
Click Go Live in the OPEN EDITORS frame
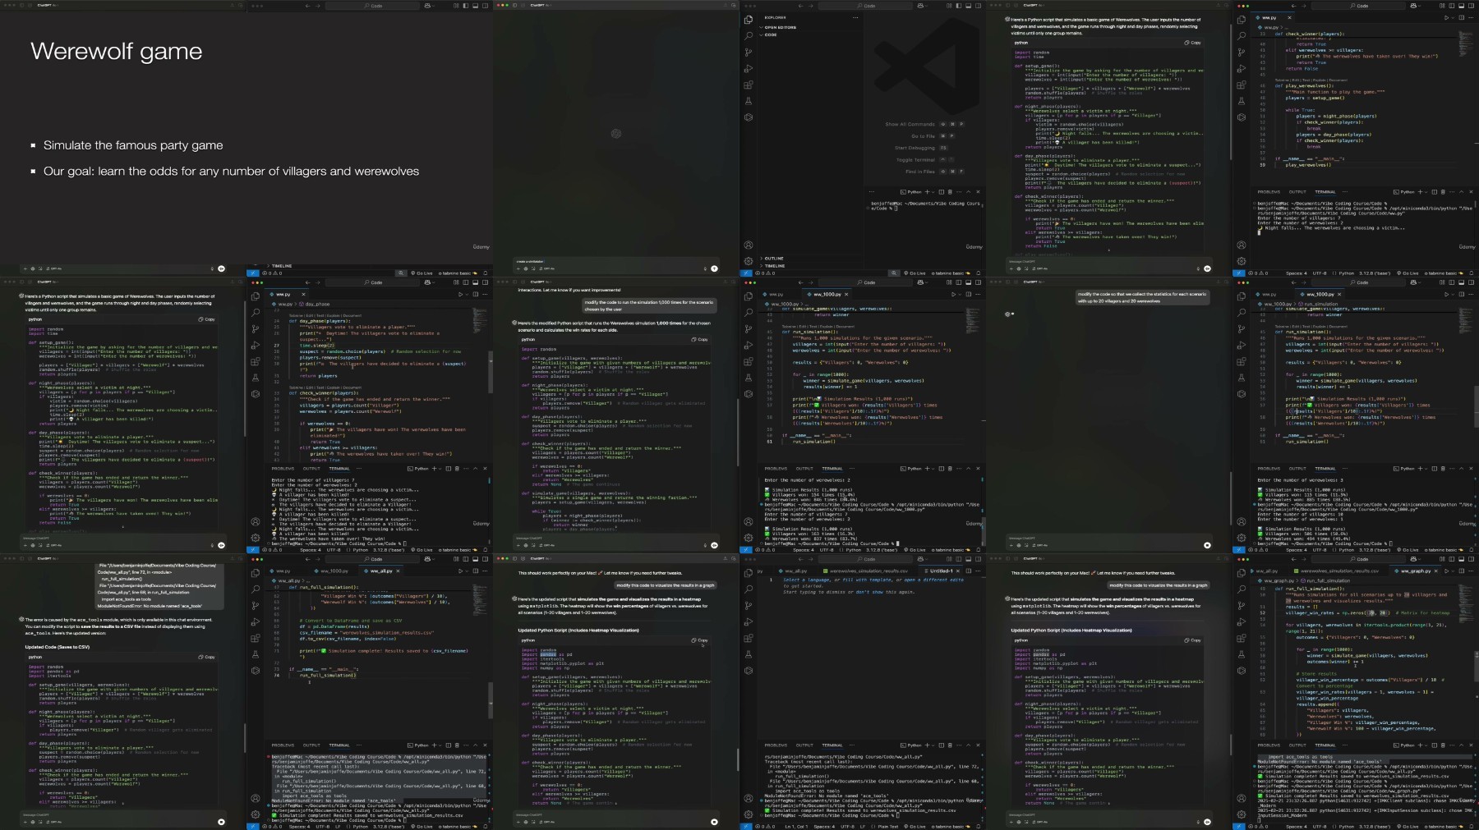coord(915,273)
